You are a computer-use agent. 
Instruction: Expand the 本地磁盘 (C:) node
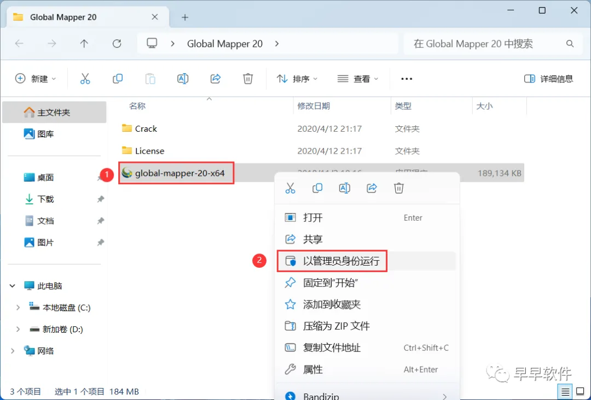18,308
